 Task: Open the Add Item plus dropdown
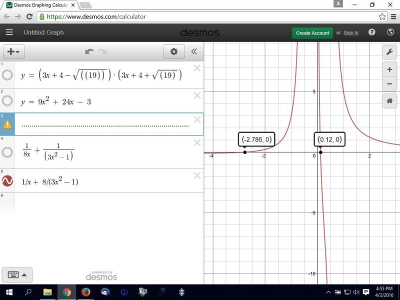tap(13, 51)
